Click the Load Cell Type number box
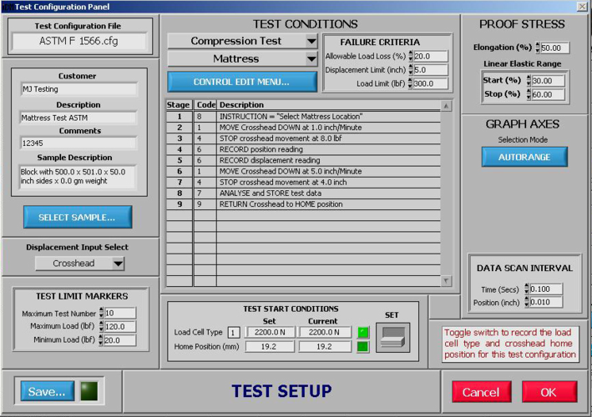Image resolution: width=592 pixels, height=417 pixels. [234, 333]
